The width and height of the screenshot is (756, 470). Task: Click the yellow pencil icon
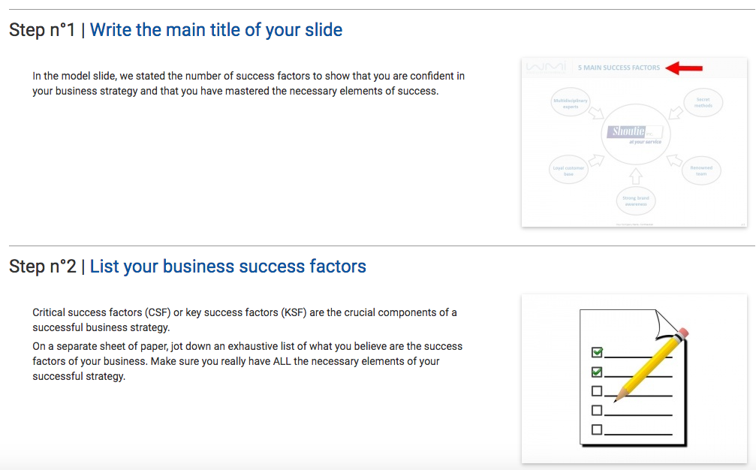(x=651, y=365)
